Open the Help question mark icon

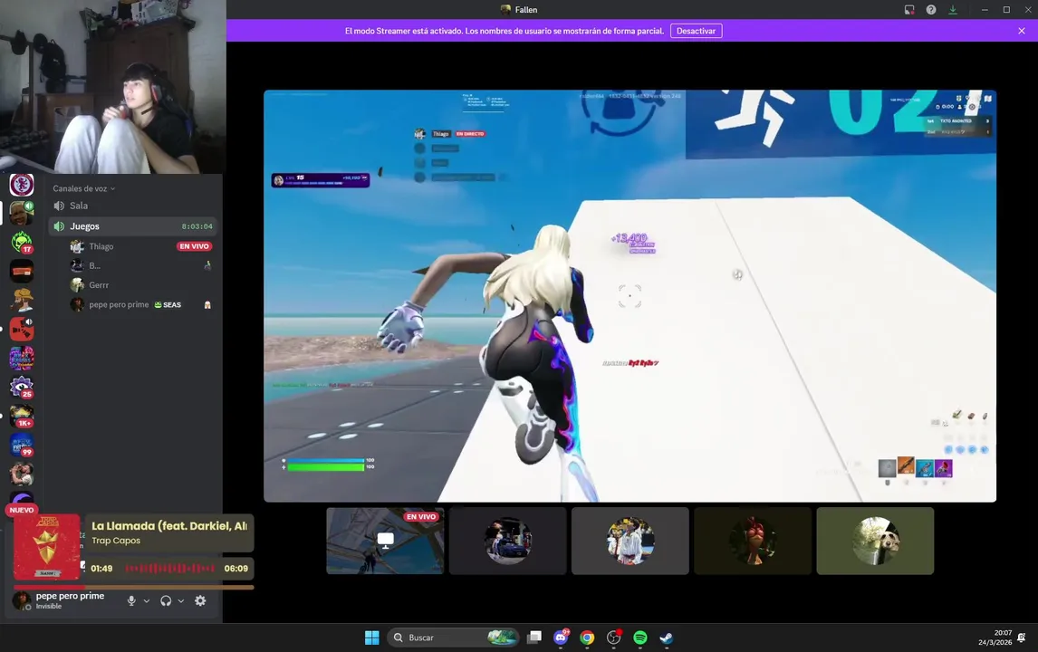[x=931, y=10]
